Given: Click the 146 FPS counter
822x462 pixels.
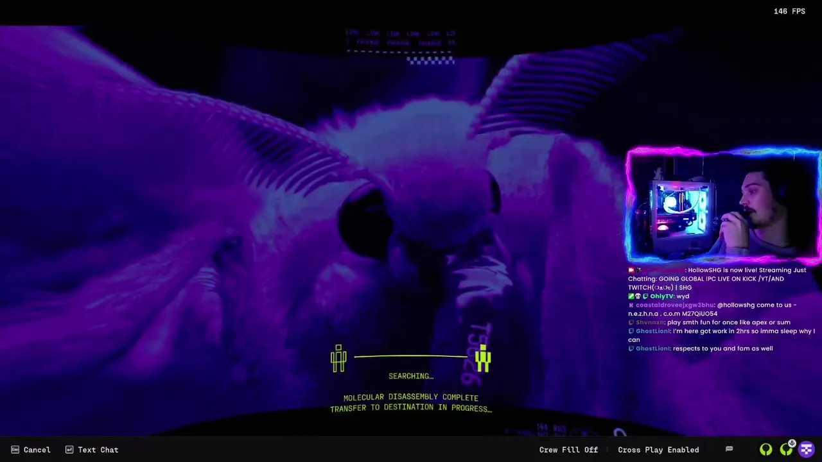Looking at the screenshot, I should tap(789, 12).
